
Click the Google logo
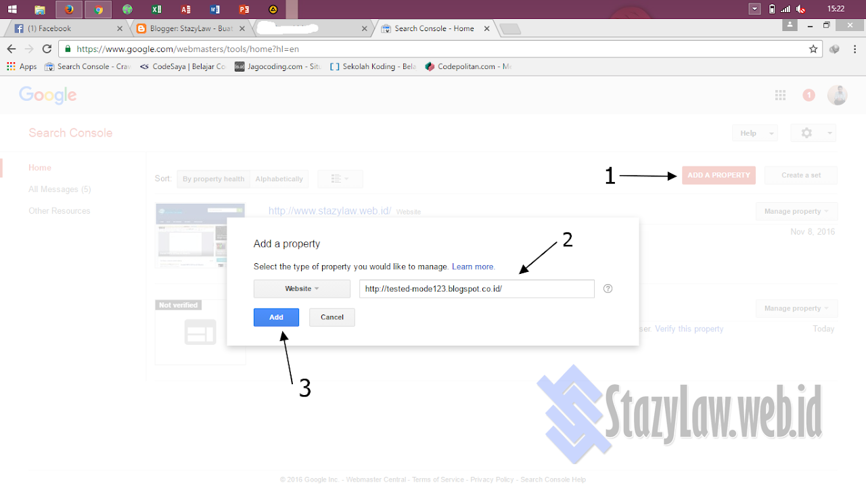click(47, 95)
